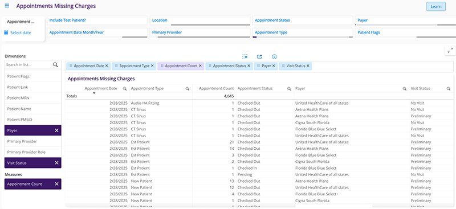Select the Audio HA Fitting cell

pos(161,103)
